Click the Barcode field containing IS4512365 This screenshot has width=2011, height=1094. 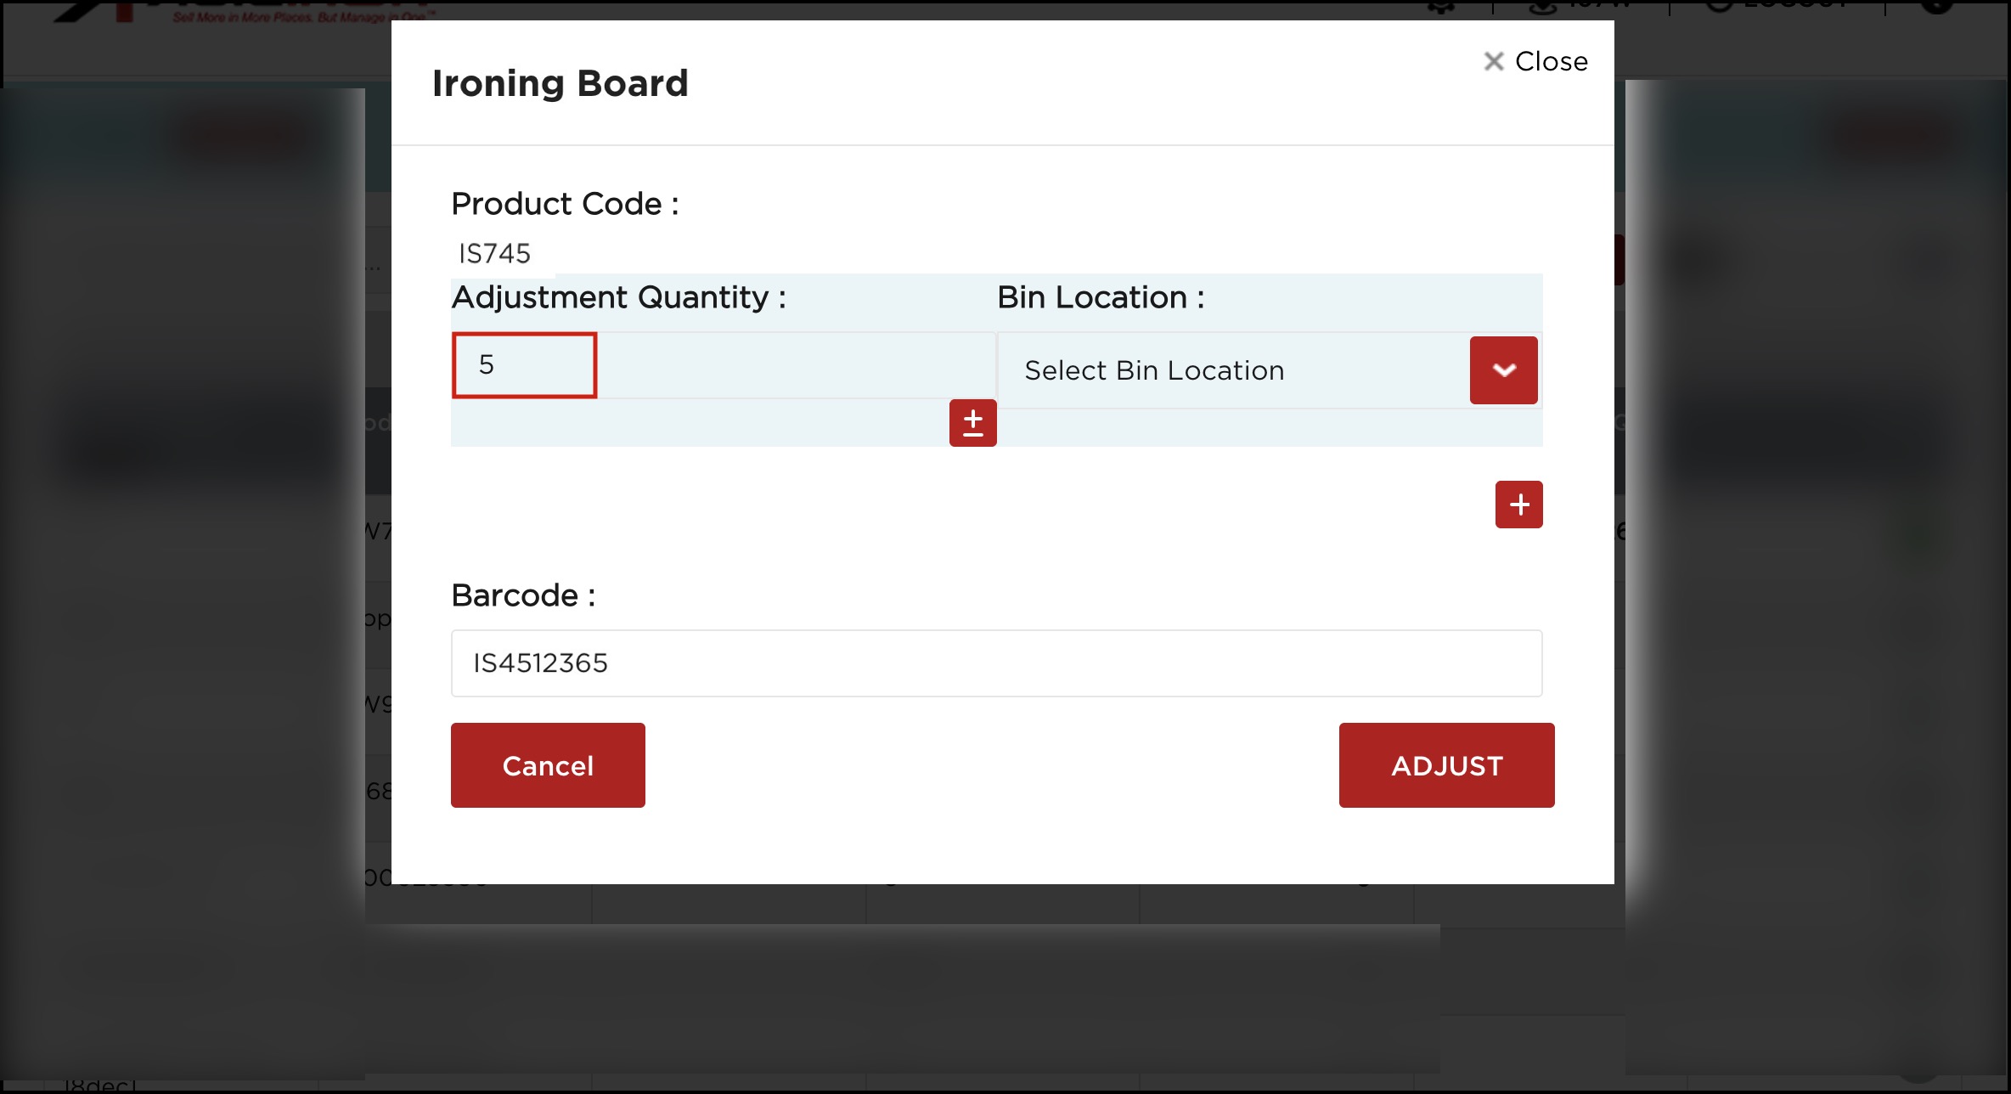pyautogui.click(x=996, y=663)
